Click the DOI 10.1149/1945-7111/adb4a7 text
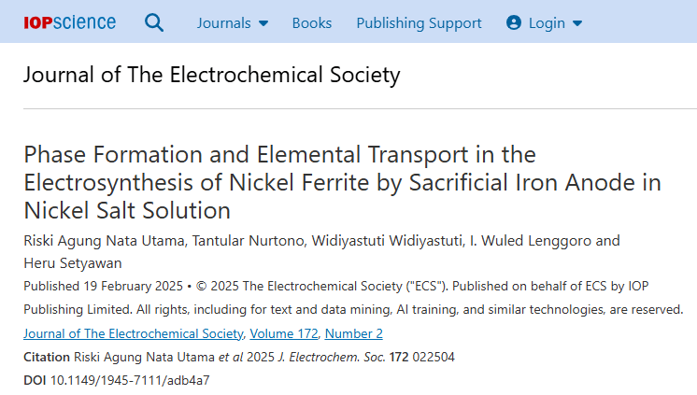Screen dimensions: 697x395 click(x=130, y=381)
